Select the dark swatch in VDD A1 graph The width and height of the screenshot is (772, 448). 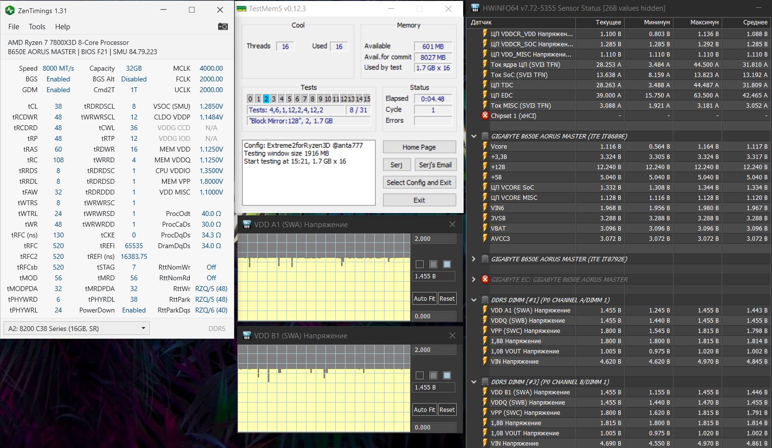(x=420, y=264)
